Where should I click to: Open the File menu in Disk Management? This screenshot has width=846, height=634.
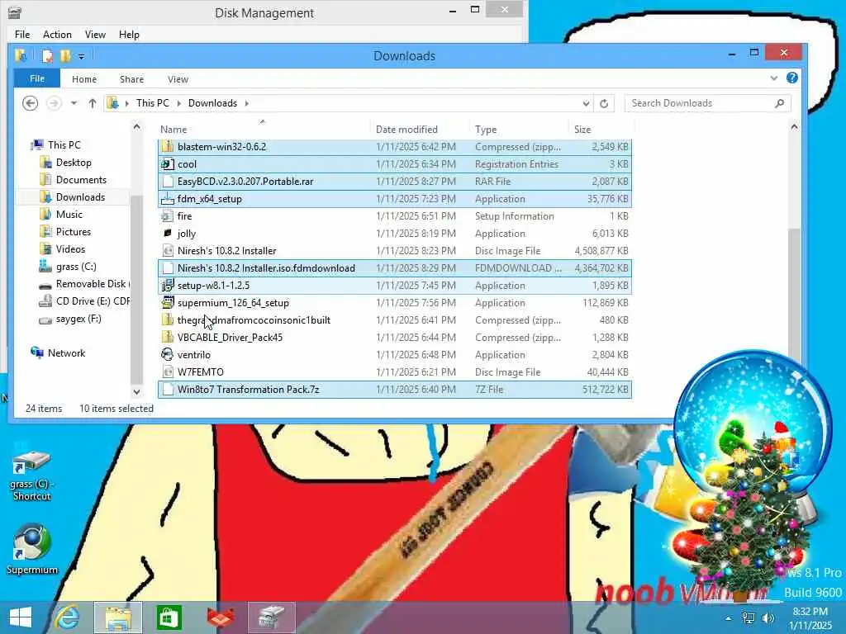click(x=22, y=35)
